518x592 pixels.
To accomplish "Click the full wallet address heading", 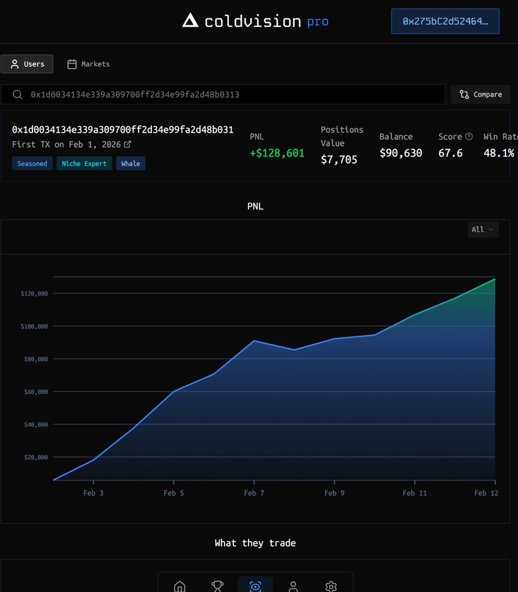I will (123, 130).
